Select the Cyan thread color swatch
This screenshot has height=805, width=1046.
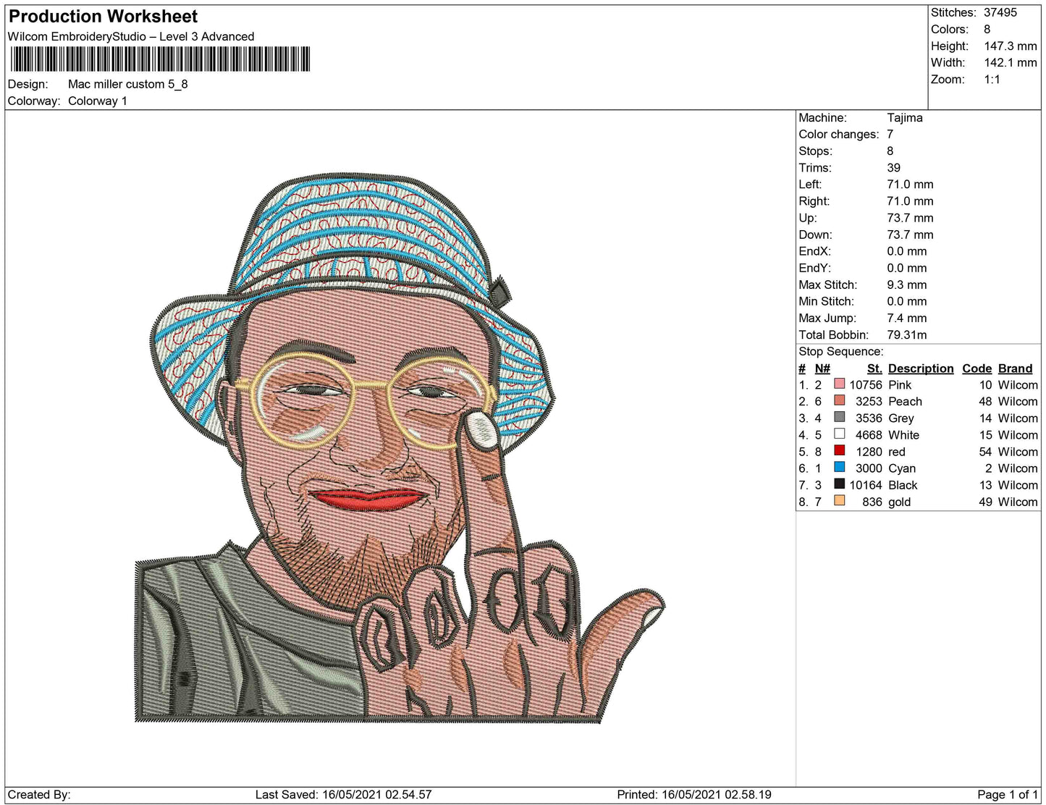840,468
